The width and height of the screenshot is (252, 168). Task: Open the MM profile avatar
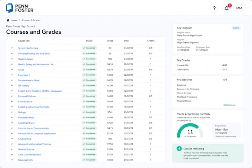click(x=239, y=8)
